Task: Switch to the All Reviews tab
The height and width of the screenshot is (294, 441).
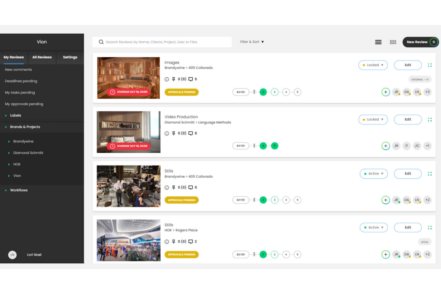Action: [42, 57]
